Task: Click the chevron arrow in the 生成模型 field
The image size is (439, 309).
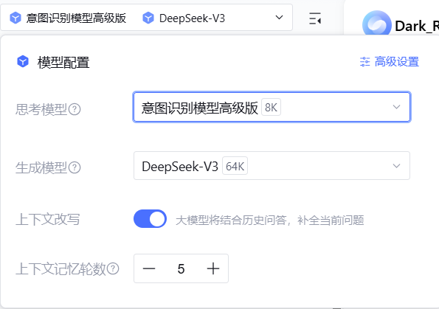Action: point(396,166)
